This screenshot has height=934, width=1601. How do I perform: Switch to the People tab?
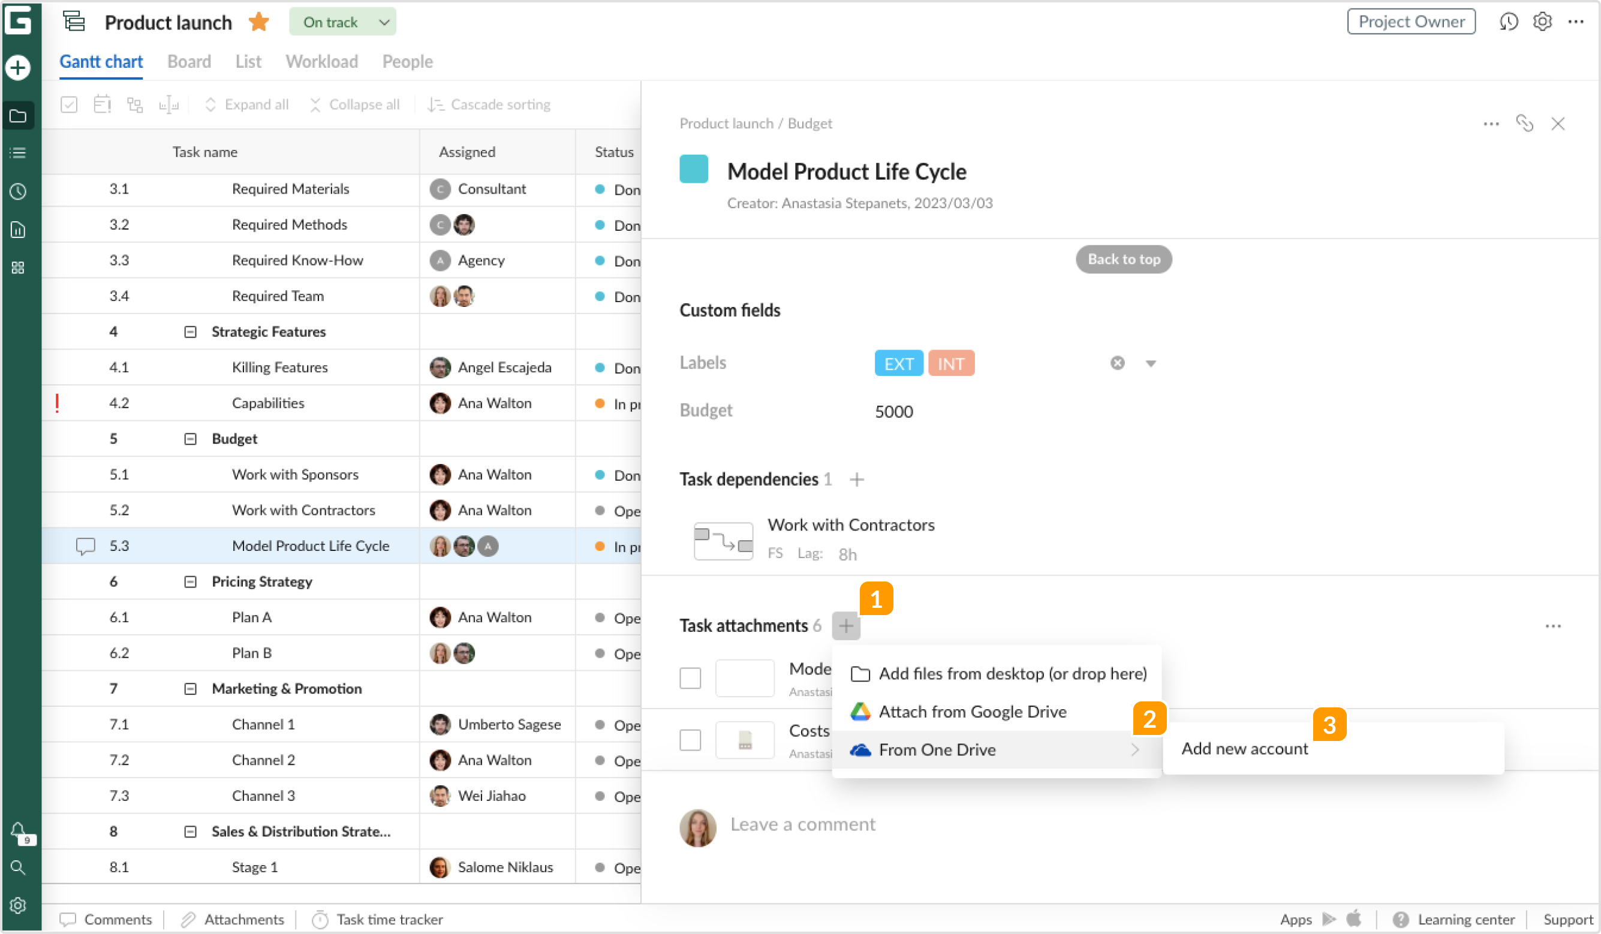click(x=407, y=62)
